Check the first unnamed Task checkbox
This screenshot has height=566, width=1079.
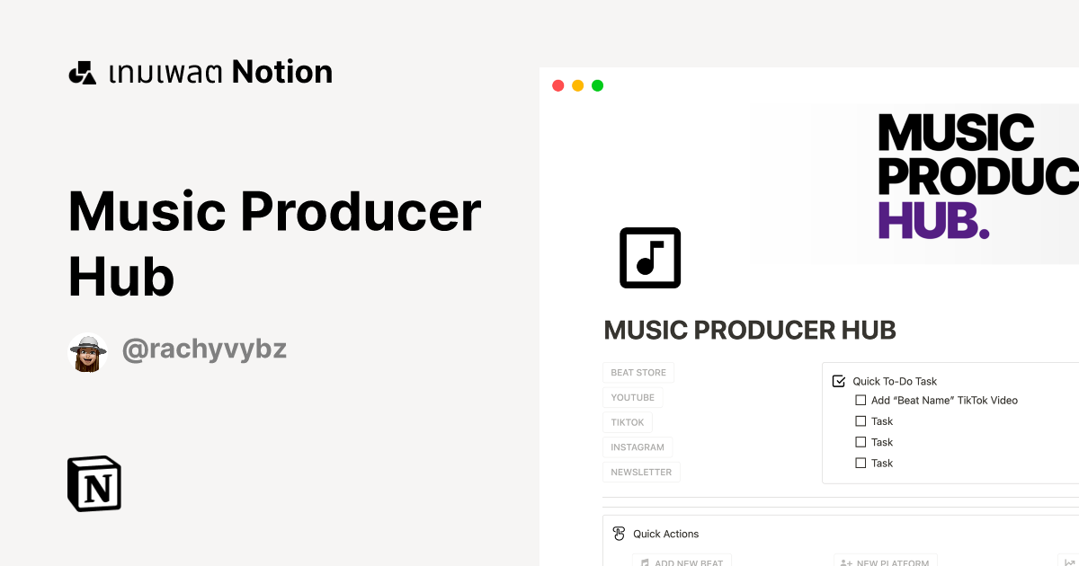pos(861,420)
